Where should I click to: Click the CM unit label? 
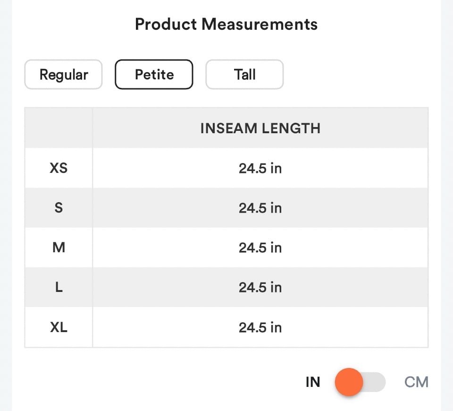tap(416, 382)
